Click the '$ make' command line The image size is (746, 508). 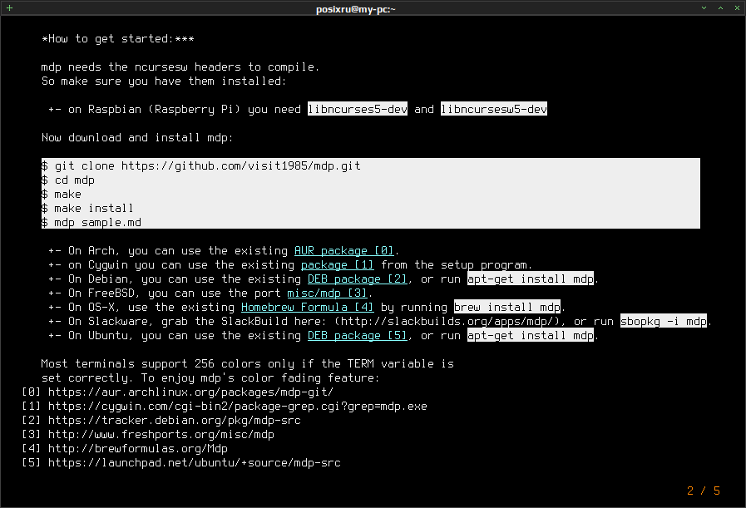pyautogui.click(x=62, y=195)
